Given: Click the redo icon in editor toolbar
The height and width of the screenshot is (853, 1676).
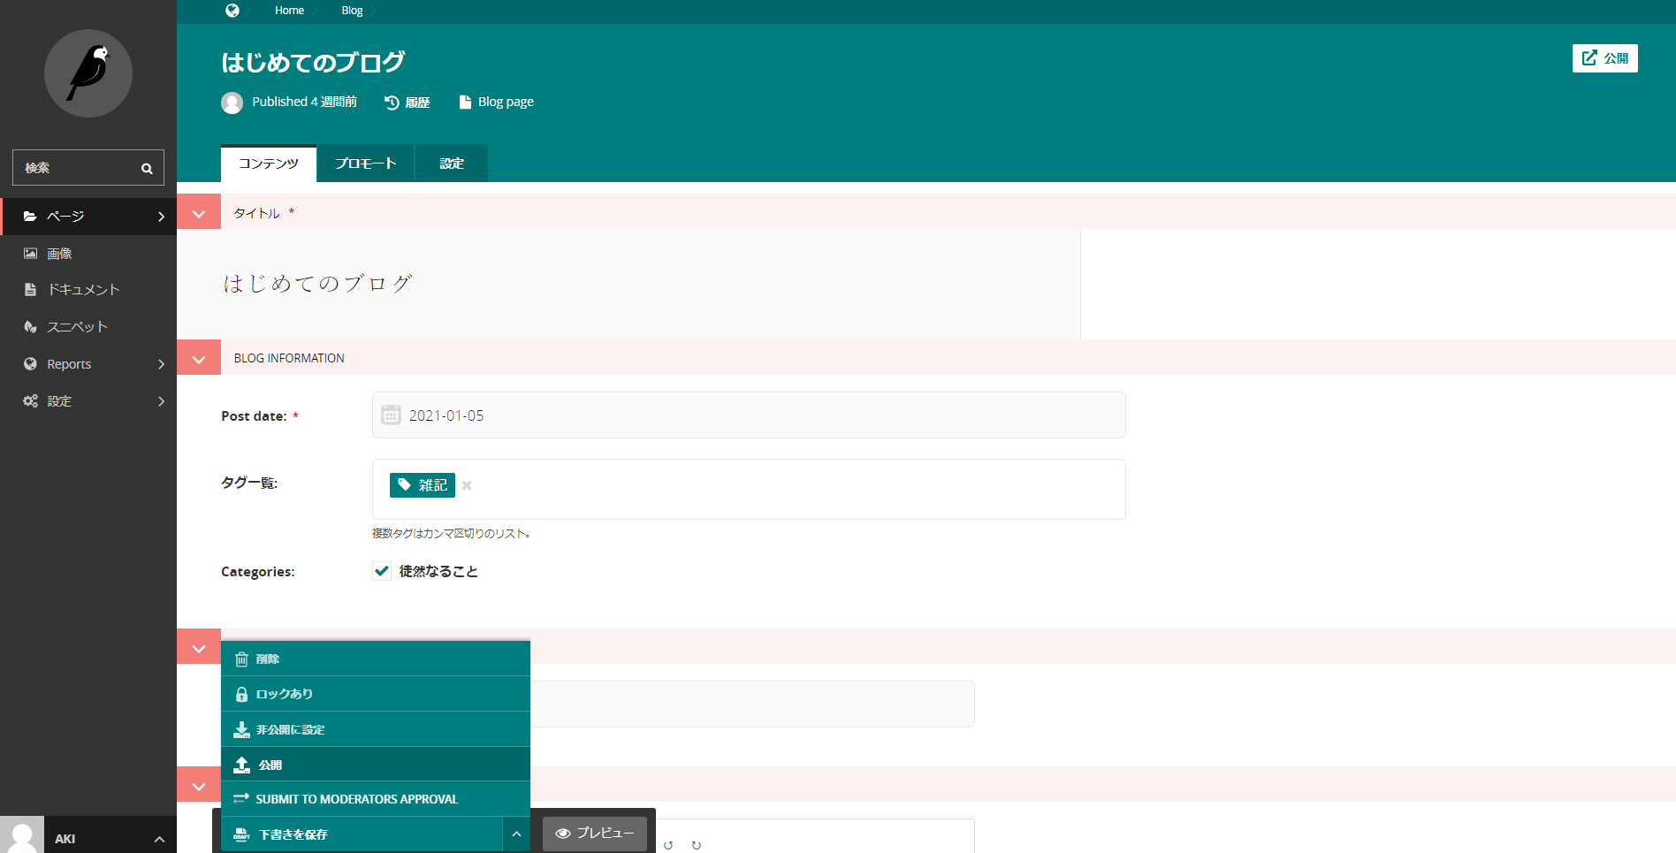Looking at the screenshot, I should tap(697, 845).
